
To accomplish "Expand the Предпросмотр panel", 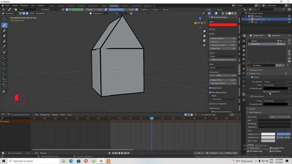I will click(255, 70).
